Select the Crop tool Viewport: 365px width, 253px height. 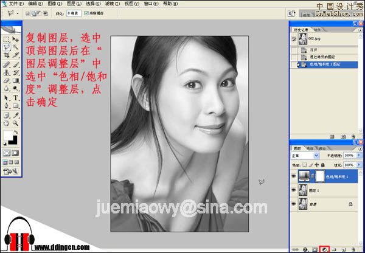coord(7,55)
